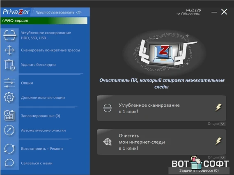Screen dimensions: 234x175
Task: Click the PrivaZer logo
Action: [16, 12]
